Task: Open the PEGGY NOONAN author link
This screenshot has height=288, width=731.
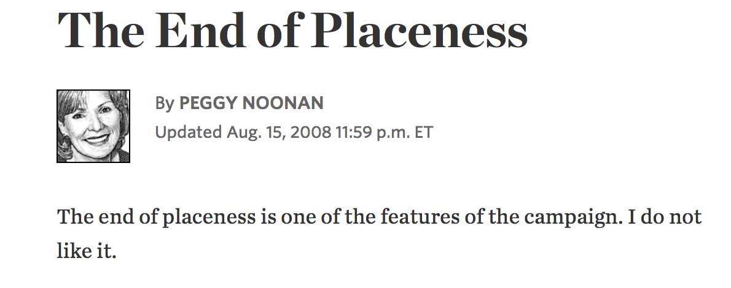Action: pos(251,104)
